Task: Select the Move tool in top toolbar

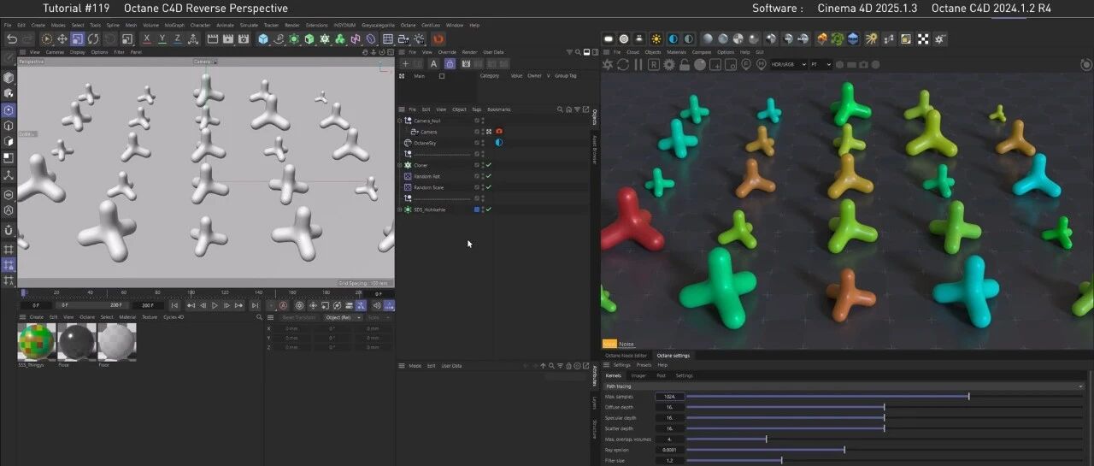Action: (x=62, y=39)
